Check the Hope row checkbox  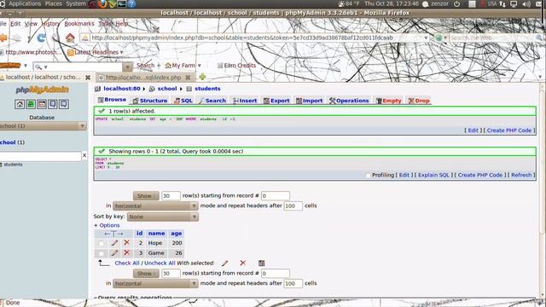(x=101, y=243)
